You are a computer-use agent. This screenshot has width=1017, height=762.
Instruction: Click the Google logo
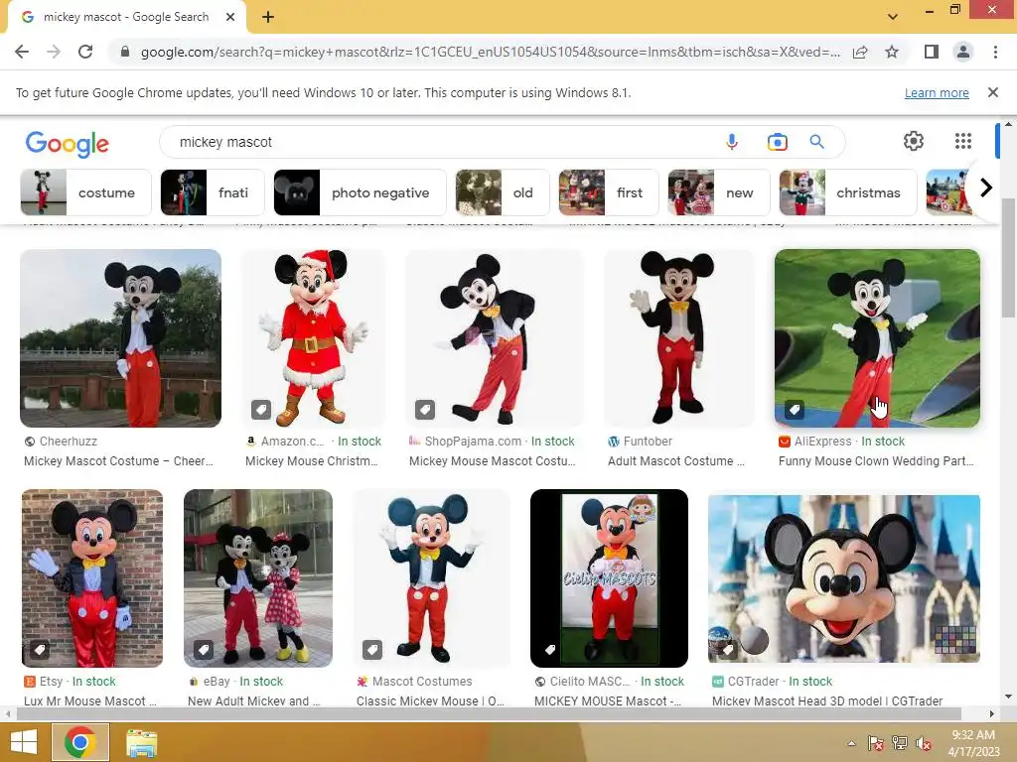pyautogui.click(x=67, y=144)
